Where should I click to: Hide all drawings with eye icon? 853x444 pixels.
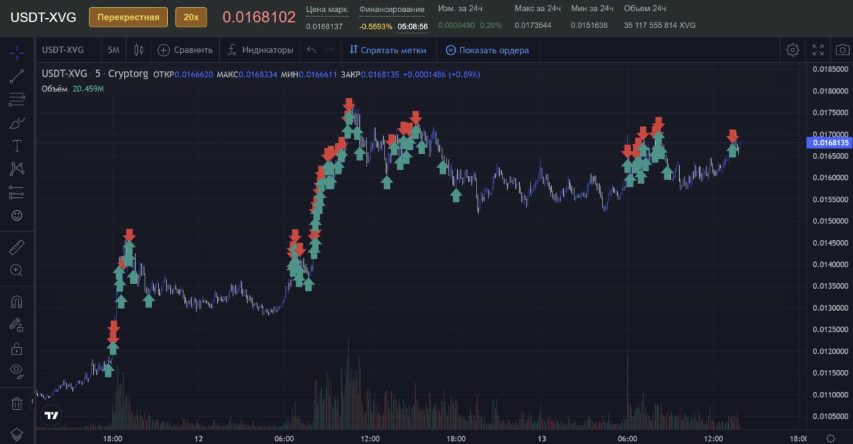[x=17, y=371]
